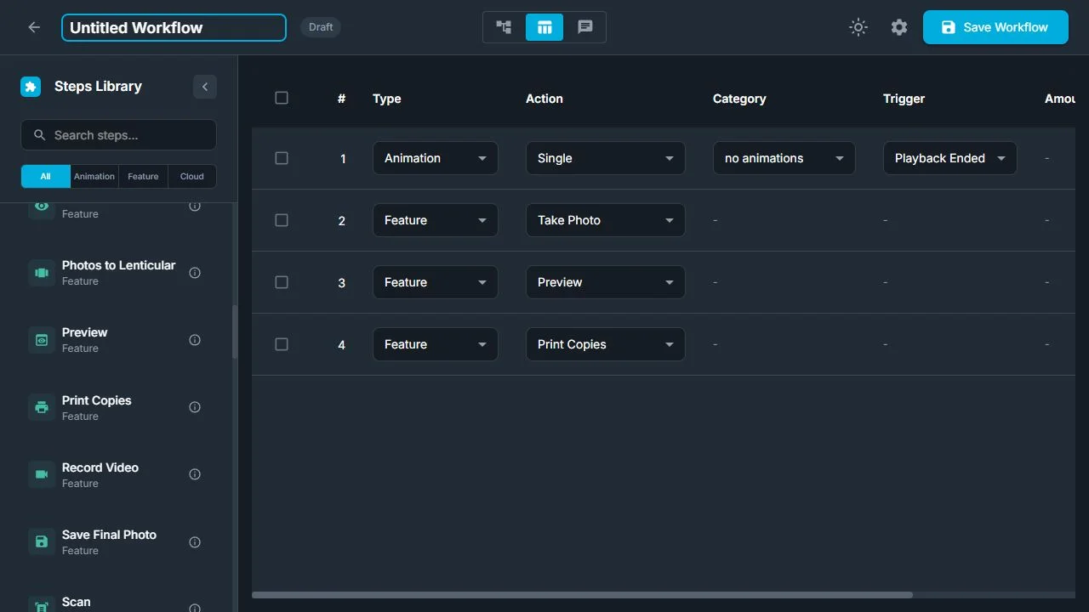
Task: Open the Single action dropdown
Action: coord(606,158)
